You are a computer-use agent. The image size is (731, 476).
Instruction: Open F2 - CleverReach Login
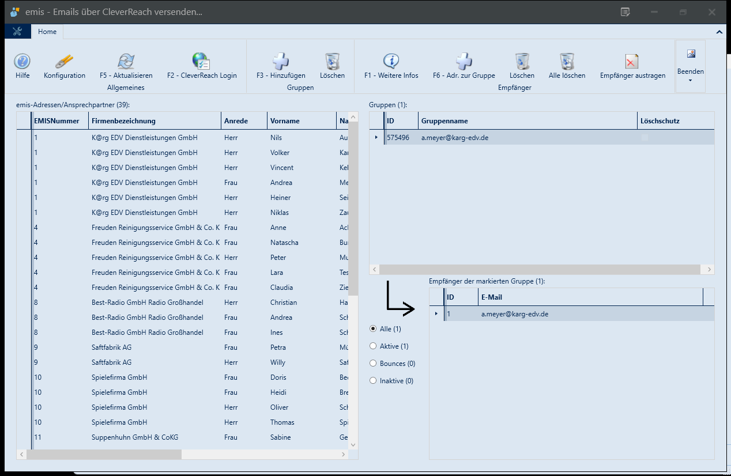coord(201,61)
